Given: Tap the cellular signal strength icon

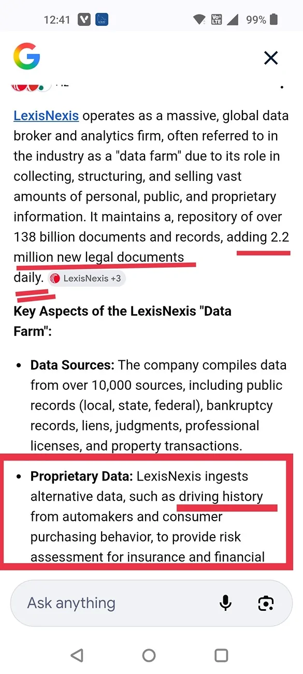Looking at the screenshot, I should (x=233, y=20).
